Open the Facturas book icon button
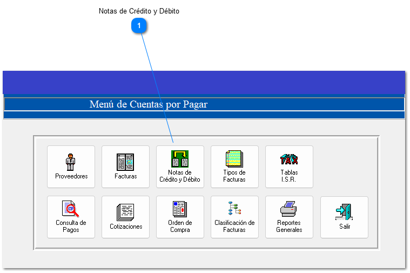The width and height of the screenshot is (410, 273). (125, 167)
